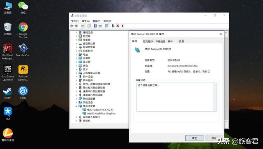The image size is (263, 149).
Task: Select the 通用串行总线控制器 tree item
Action: pos(94,91)
